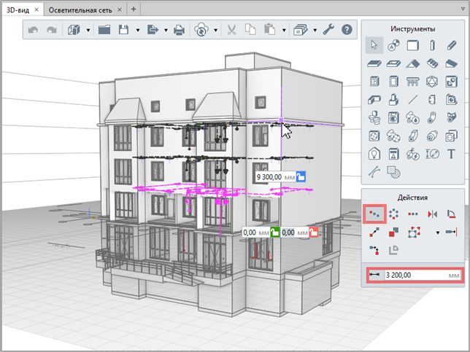470x352 pixels.
Task: Click the Print icon in toolbar
Action: 180,30
